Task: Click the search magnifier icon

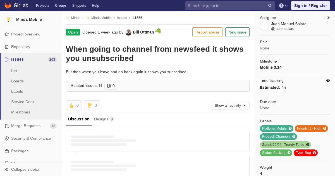Action: (x=270, y=6)
